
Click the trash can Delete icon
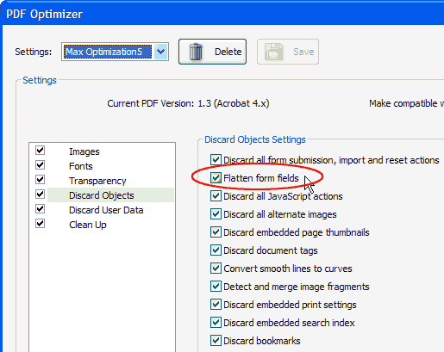coord(196,52)
